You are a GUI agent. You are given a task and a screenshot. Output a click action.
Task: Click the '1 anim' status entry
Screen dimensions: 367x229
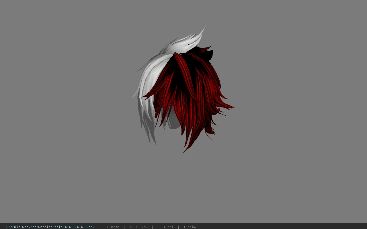pos(190,227)
